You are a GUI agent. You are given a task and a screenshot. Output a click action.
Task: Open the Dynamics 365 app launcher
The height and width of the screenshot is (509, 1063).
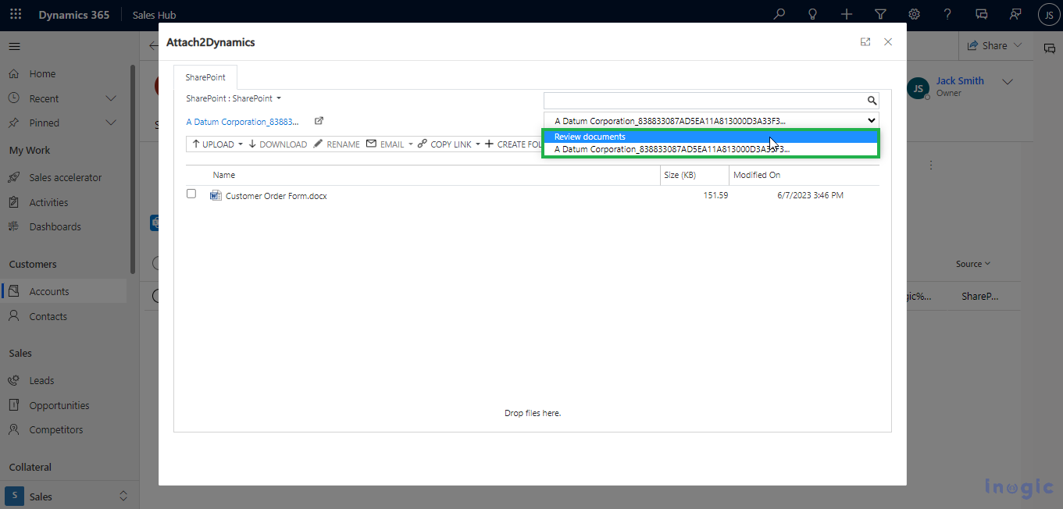(x=16, y=15)
